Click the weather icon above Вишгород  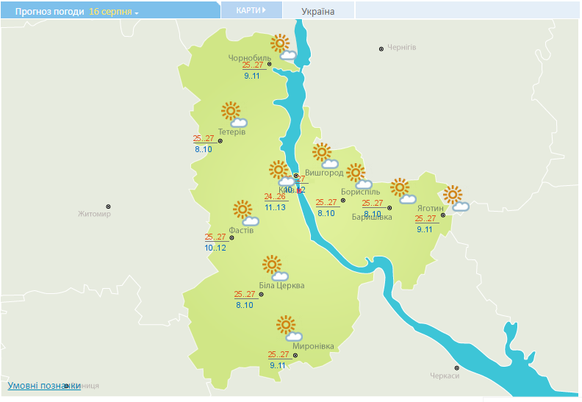tap(325, 156)
